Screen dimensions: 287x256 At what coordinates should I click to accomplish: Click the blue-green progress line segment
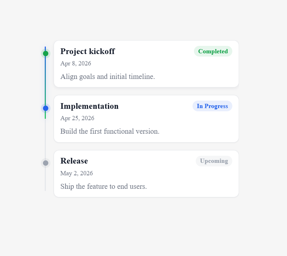tap(45, 81)
